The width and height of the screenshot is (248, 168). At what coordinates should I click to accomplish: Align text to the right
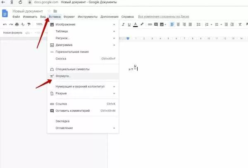pyautogui.click(x=184, y=24)
